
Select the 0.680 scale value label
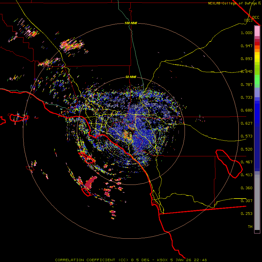click(247, 110)
